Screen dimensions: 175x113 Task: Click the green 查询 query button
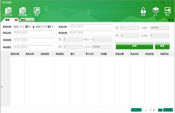click(x=134, y=46)
